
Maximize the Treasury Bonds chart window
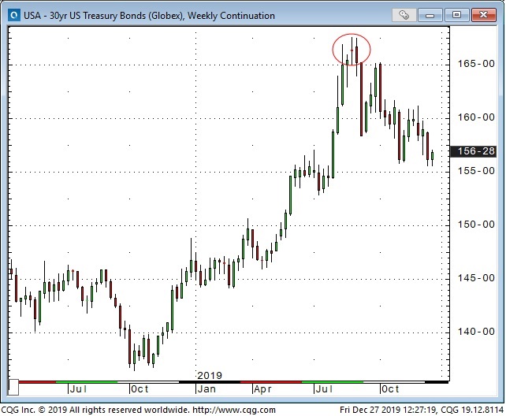click(456, 15)
